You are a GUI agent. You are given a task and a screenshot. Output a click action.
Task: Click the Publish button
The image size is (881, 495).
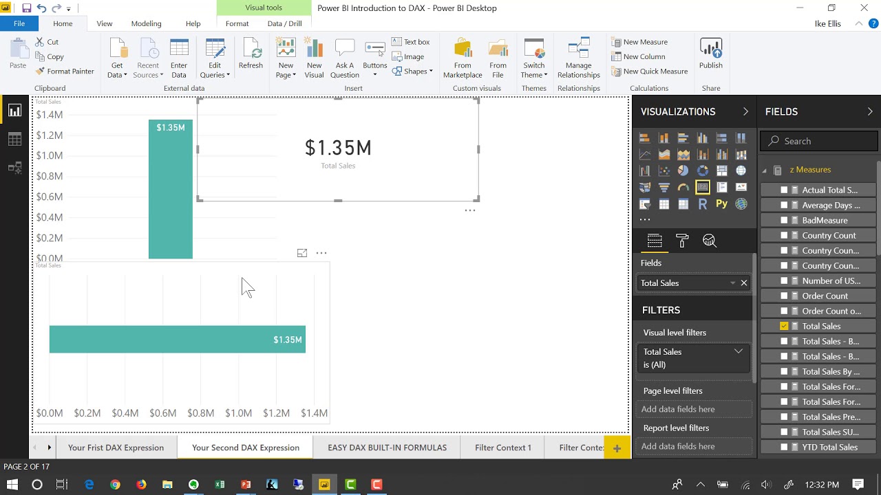711,54
